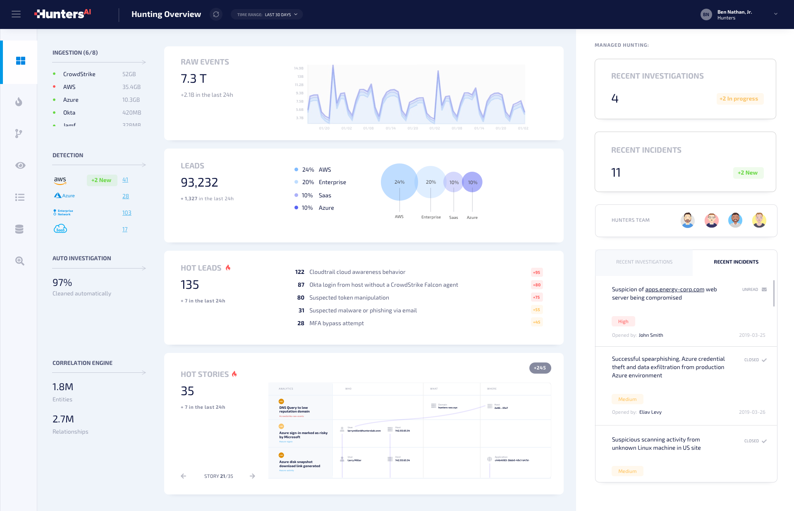This screenshot has width=794, height=511.
Task: Go to next story arrow
Action: point(252,476)
